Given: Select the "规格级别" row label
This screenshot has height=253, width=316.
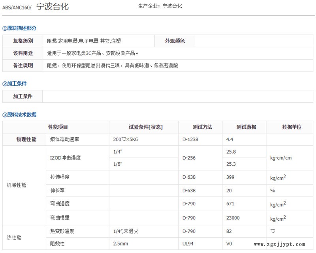Looking at the screenshot, I should tap(23, 41).
